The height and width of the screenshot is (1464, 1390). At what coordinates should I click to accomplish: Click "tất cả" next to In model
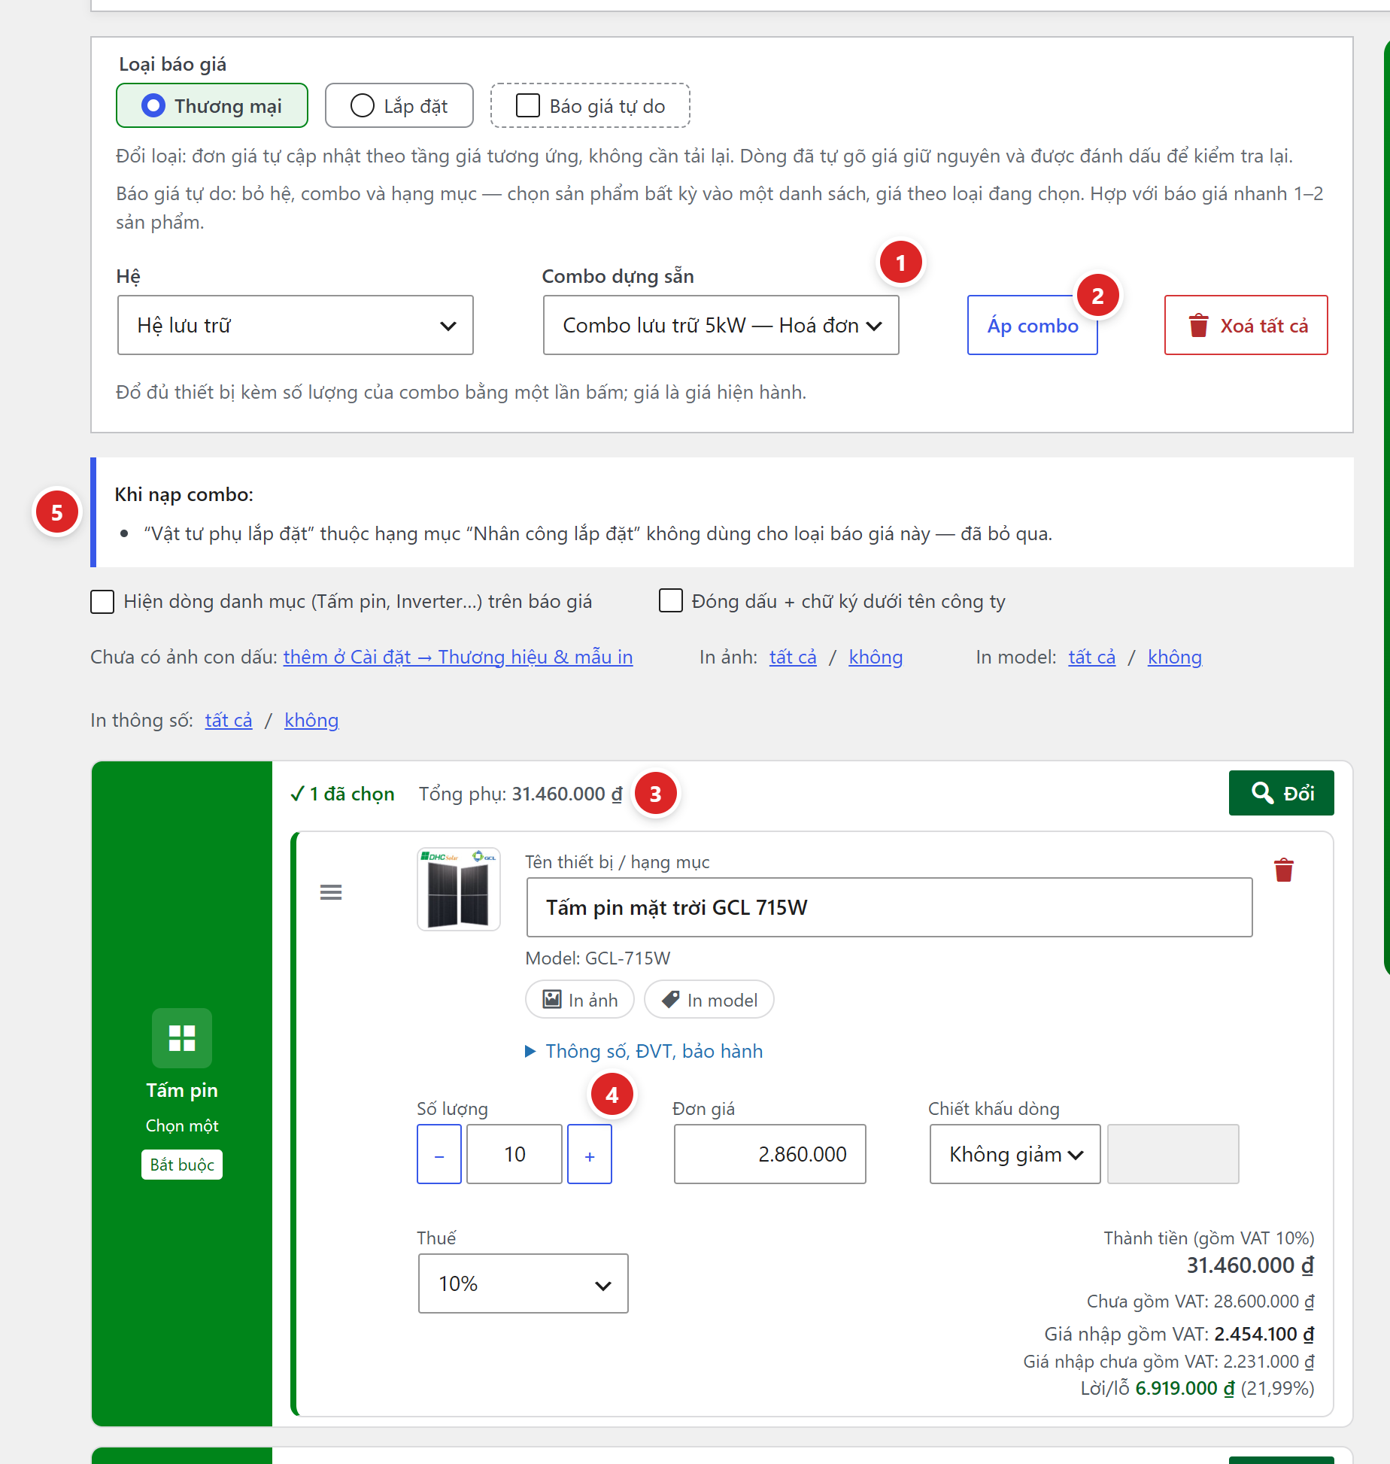1092,657
